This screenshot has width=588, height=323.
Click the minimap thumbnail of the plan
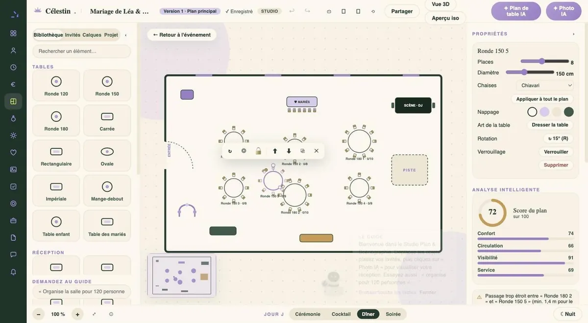(x=182, y=275)
